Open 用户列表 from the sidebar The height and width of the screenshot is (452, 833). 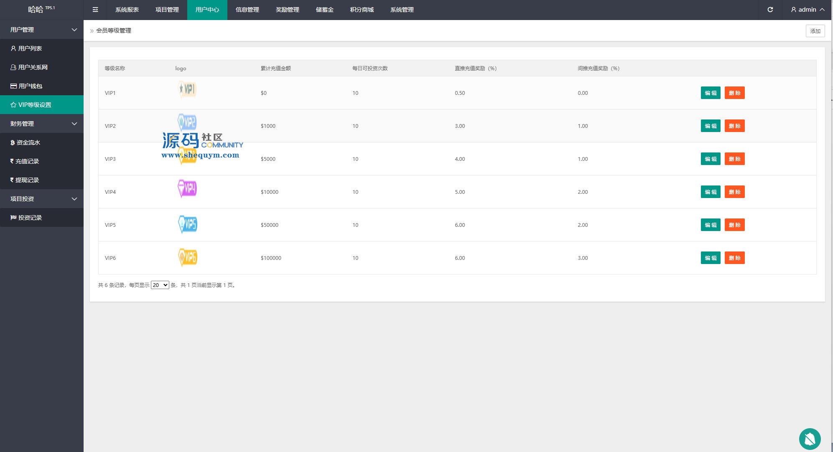tap(30, 48)
